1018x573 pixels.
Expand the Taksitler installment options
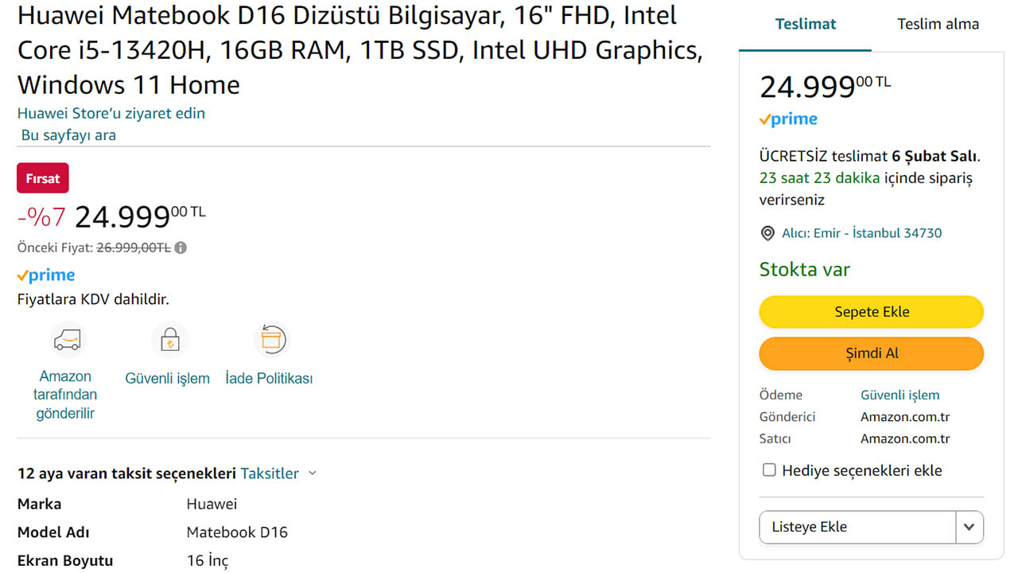[x=278, y=474]
